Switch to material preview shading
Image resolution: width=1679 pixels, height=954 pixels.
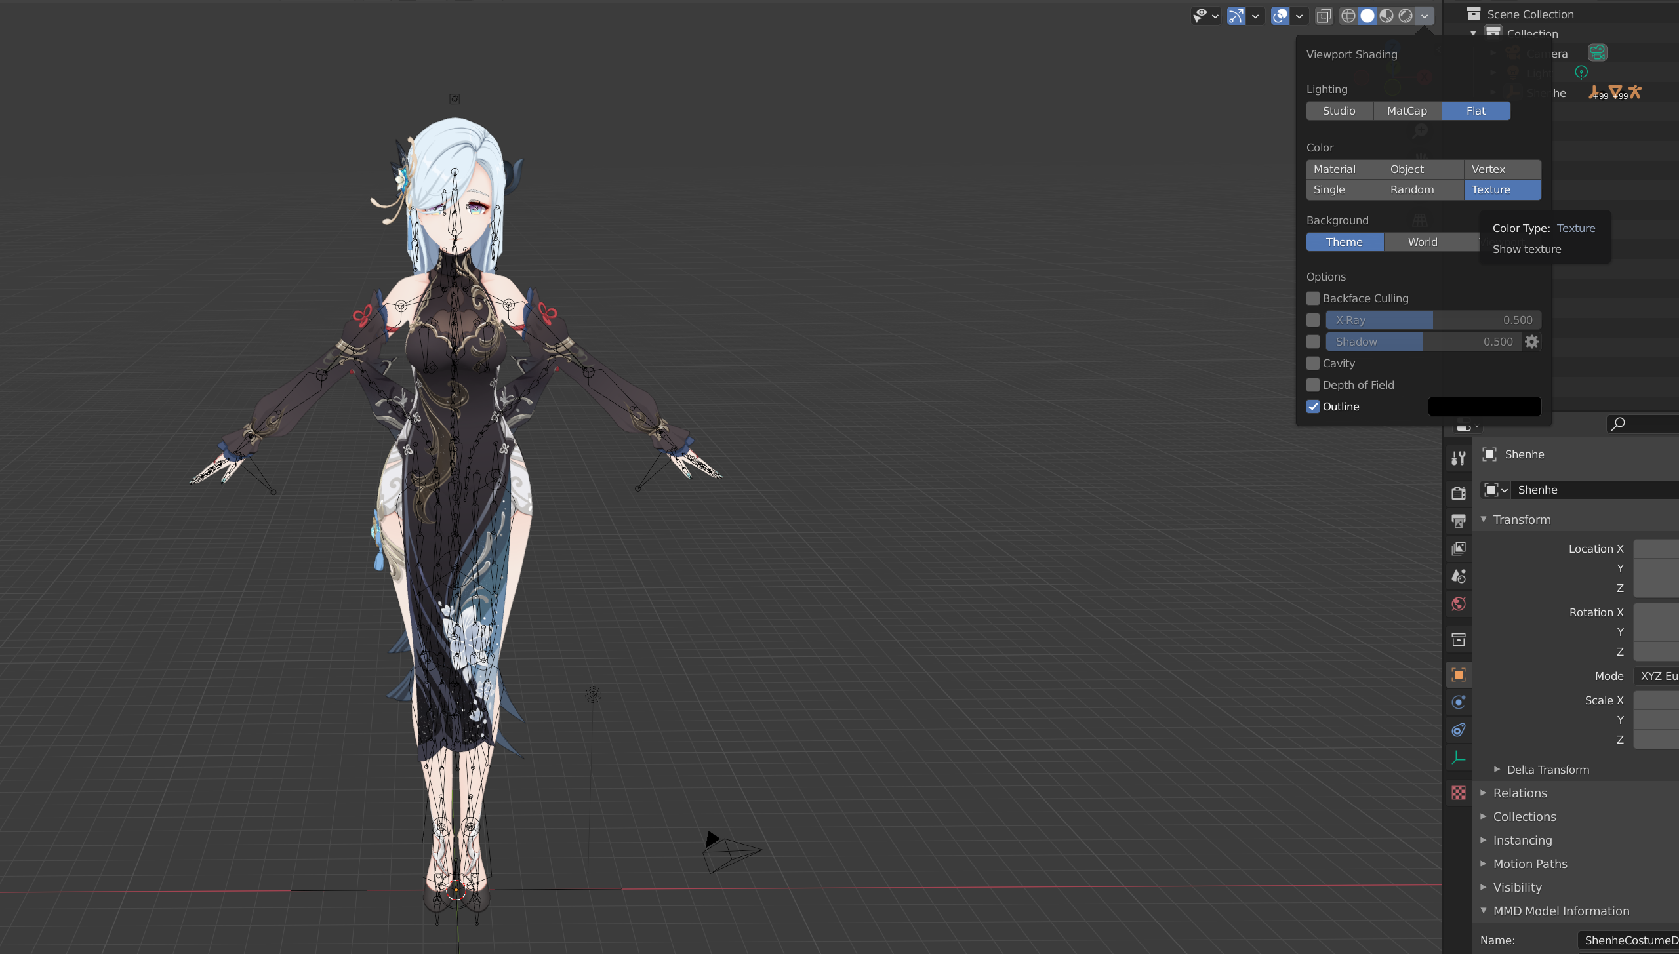tap(1386, 16)
